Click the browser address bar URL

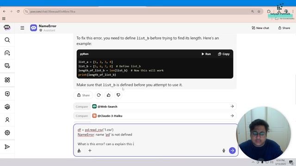[x=53, y=12]
